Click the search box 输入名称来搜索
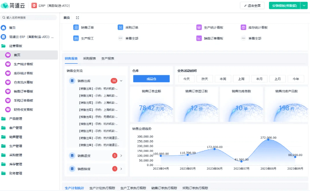The width and height of the screenshot is (310, 191). click(x=29, y=18)
